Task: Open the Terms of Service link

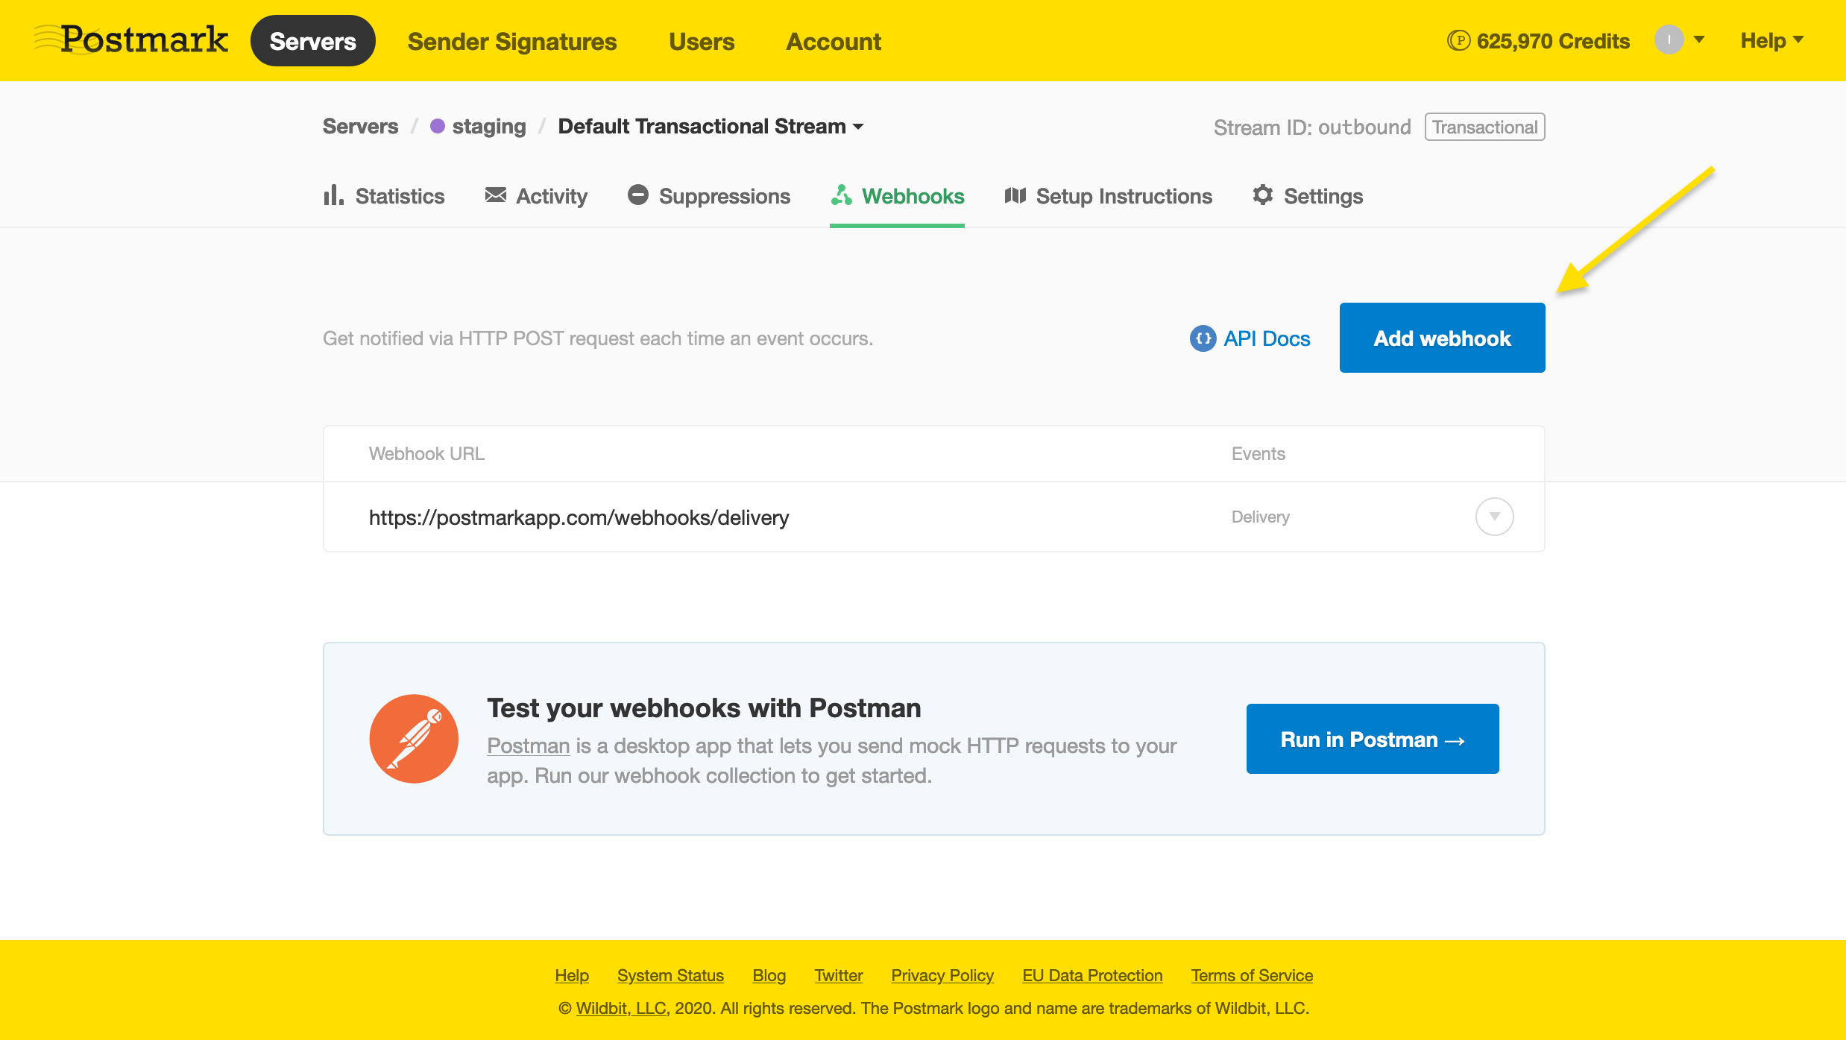Action: tap(1252, 975)
